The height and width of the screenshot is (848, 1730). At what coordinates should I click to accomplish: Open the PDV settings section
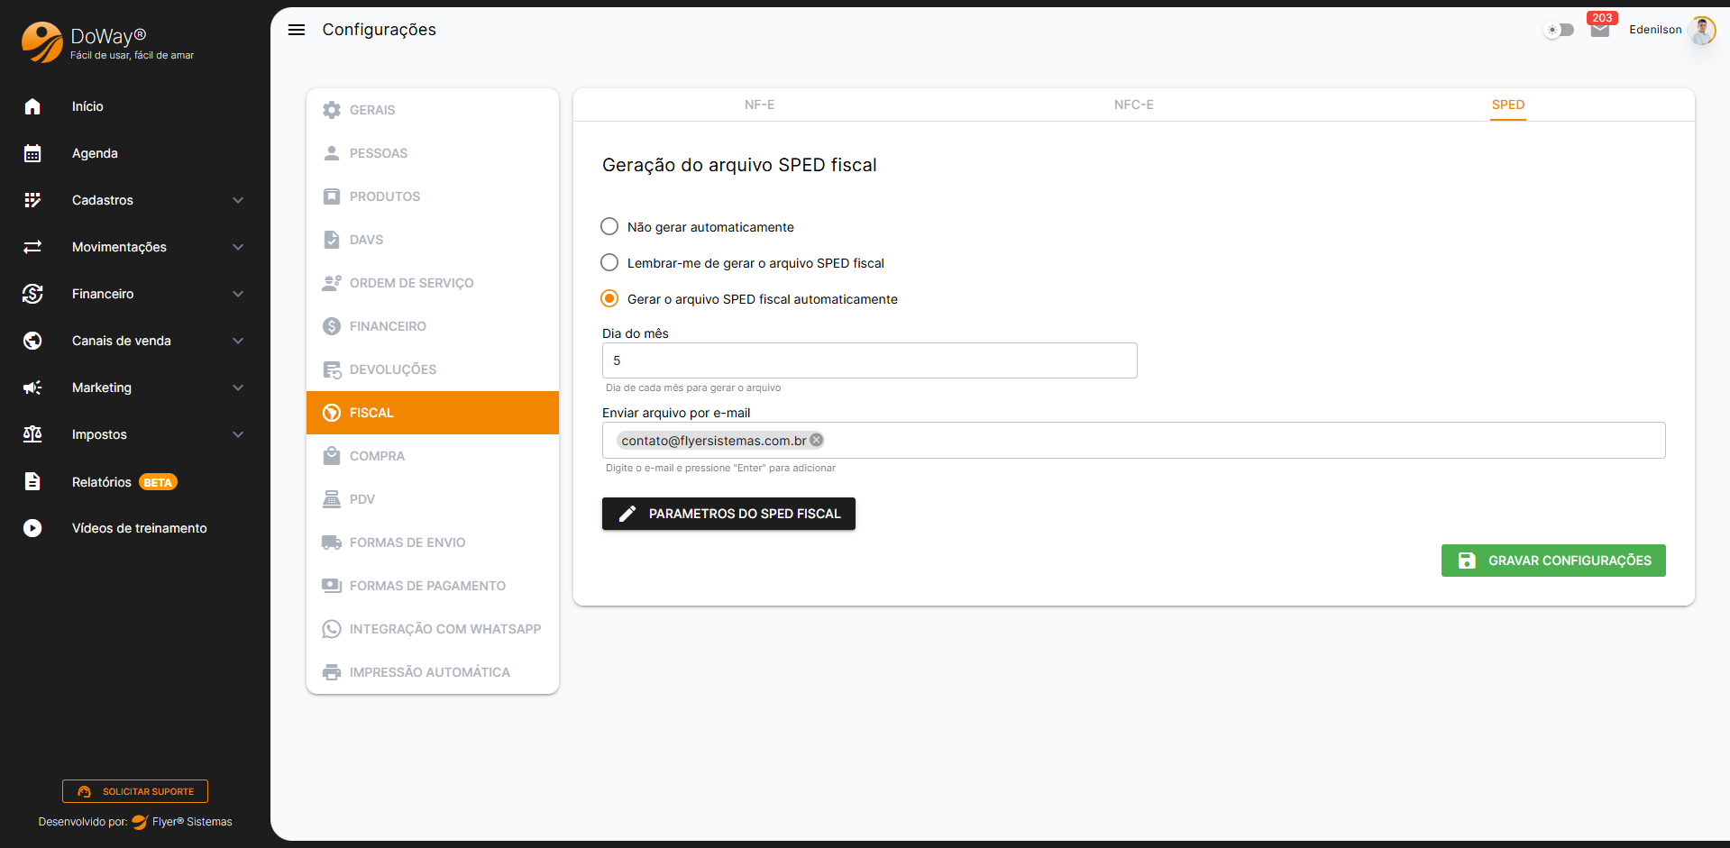(362, 499)
